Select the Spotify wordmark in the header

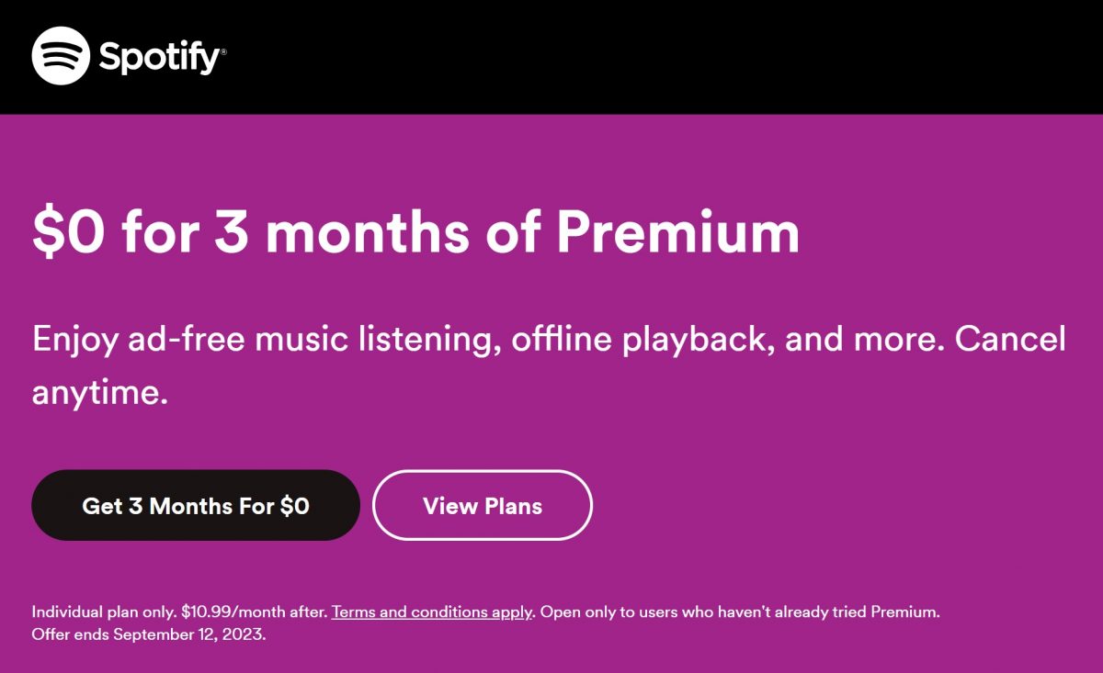(x=156, y=57)
